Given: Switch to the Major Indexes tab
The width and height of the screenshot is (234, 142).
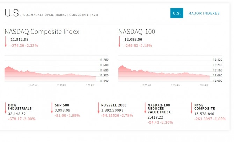Looking at the screenshot, I should tap(204, 13).
